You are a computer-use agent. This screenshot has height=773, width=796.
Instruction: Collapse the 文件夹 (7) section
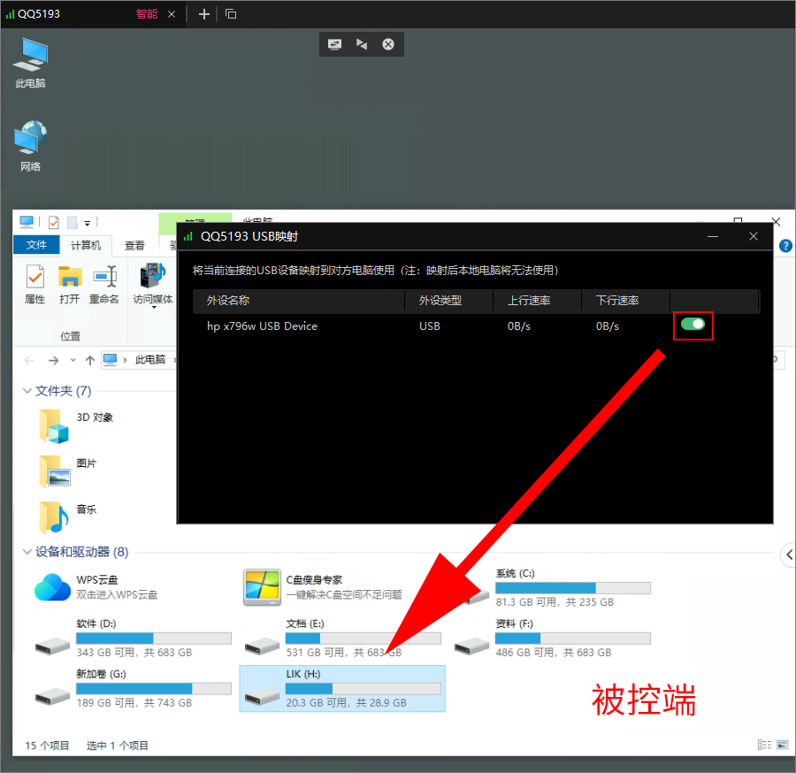coord(27,390)
